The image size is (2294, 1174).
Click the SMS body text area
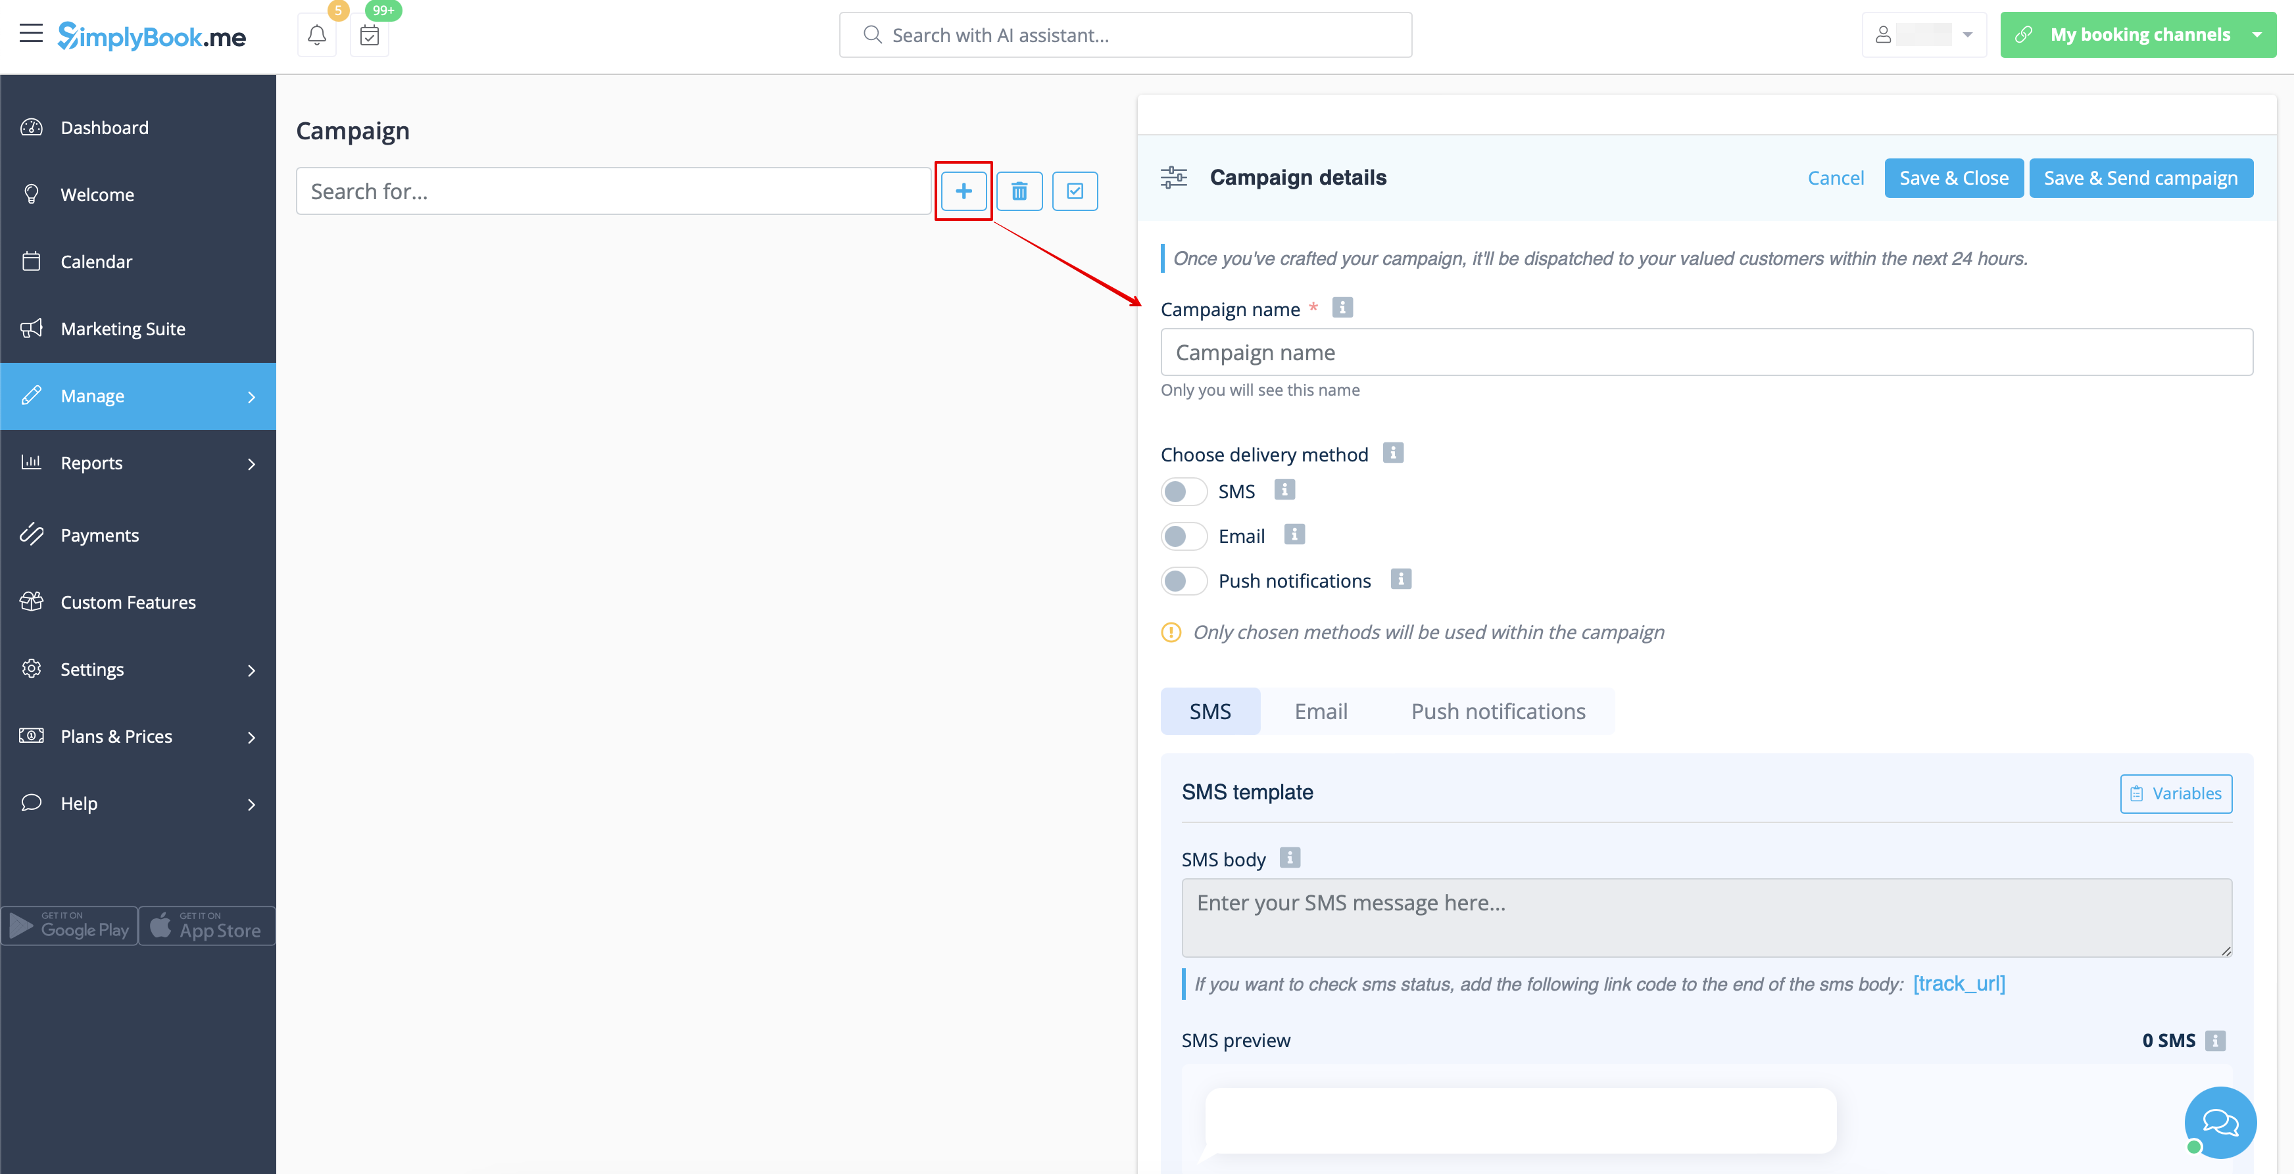coord(1706,918)
